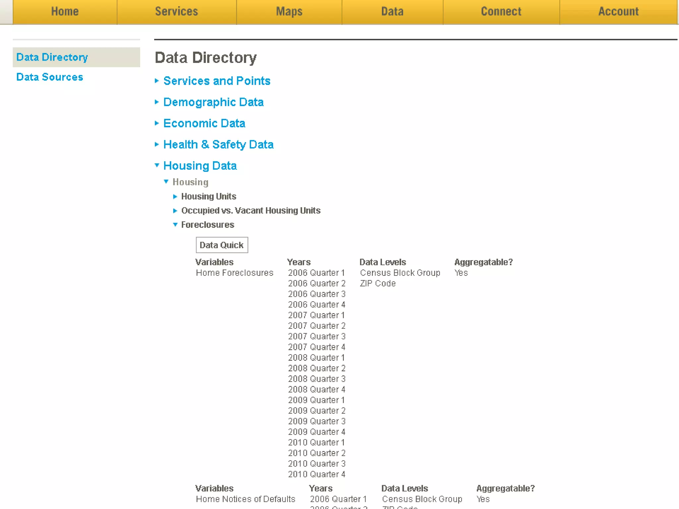The image size is (679, 509).
Task: Go to the Maps tab
Action: coord(289,12)
